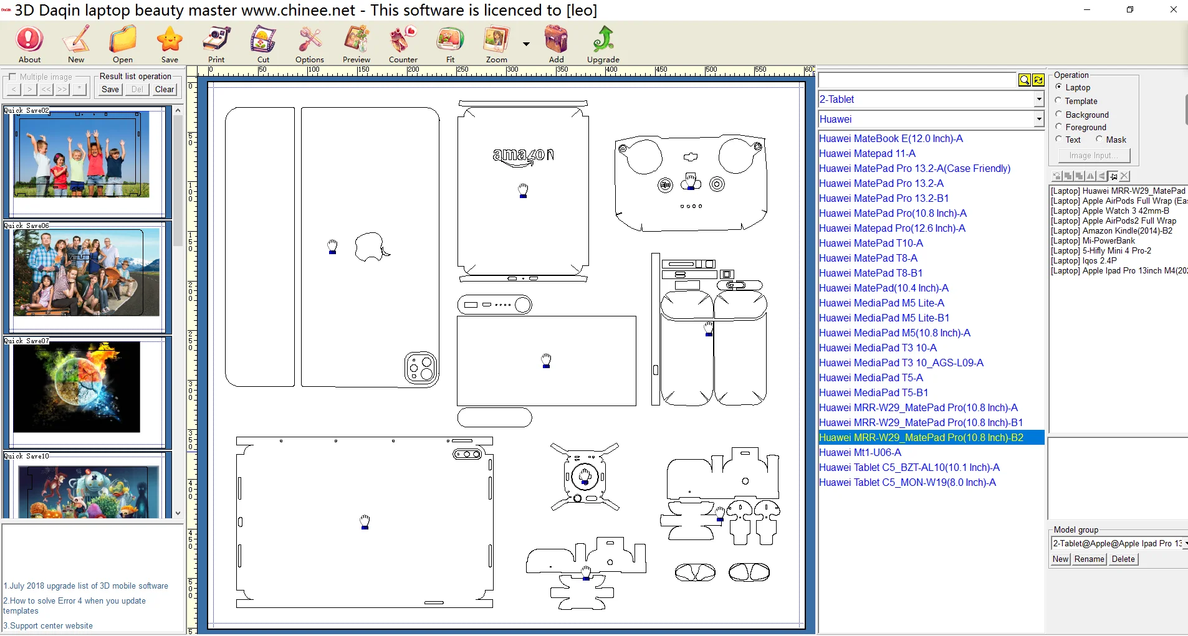The image size is (1188, 636).
Task: Open the Options tools icon
Action: pyautogui.click(x=310, y=40)
